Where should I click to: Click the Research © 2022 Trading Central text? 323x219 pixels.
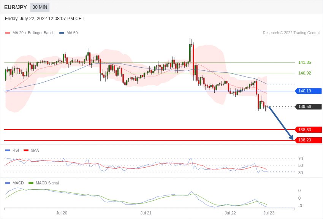(x=291, y=33)
